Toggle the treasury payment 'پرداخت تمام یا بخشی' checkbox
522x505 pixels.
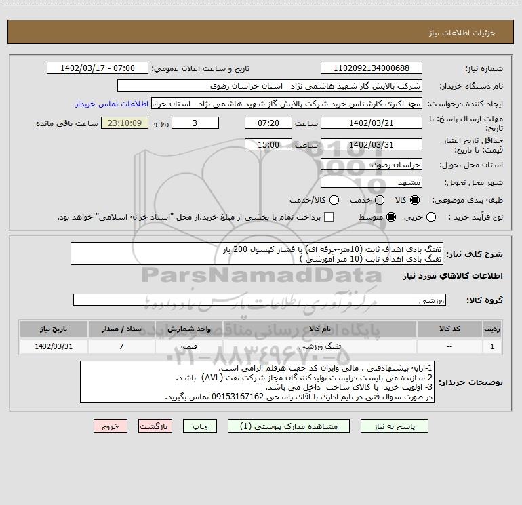tap(329, 217)
